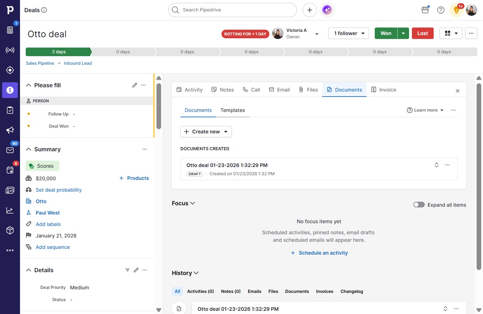483x314 pixels.
Task: Collapse the Details section
Action: (x=29, y=270)
